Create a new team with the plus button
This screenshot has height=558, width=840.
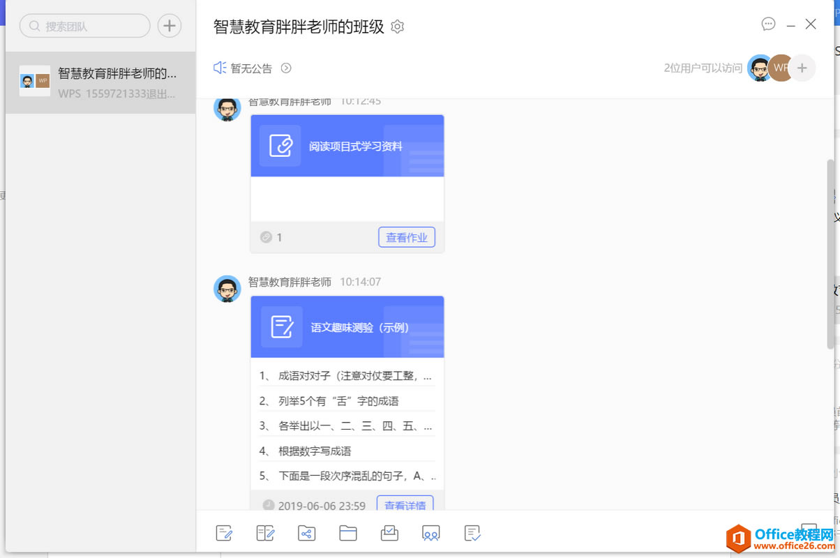(169, 26)
